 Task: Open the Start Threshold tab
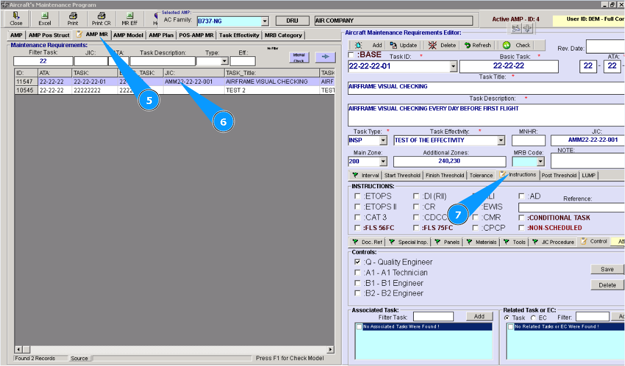(402, 175)
